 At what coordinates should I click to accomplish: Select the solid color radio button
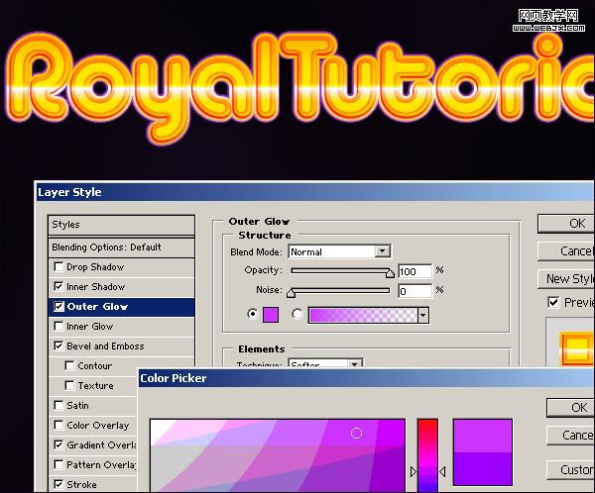click(x=252, y=315)
